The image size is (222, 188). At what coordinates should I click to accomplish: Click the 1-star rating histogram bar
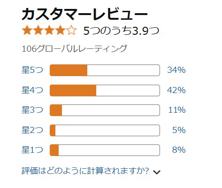(105, 150)
